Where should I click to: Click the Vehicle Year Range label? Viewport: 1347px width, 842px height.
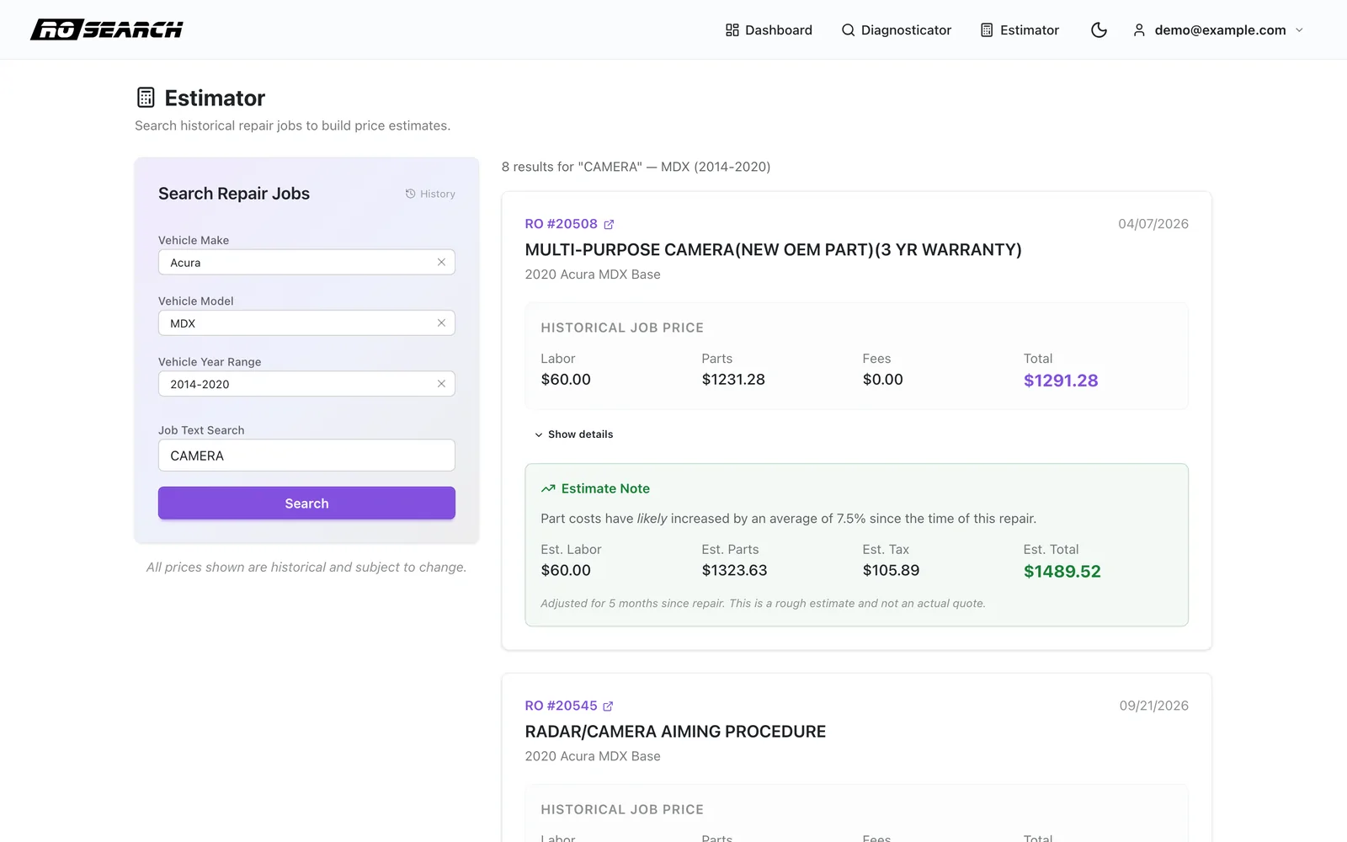click(x=210, y=362)
